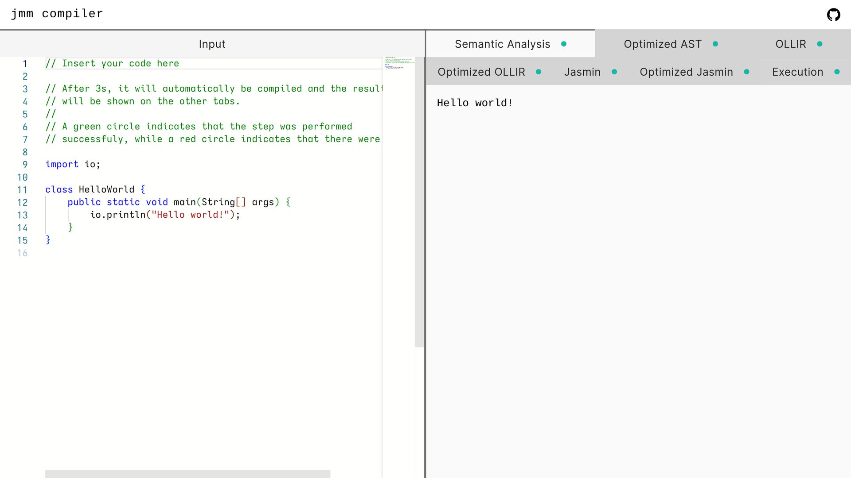Switch to the Semantic Analysis tab
The width and height of the screenshot is (851, 478).
[502, 44]
